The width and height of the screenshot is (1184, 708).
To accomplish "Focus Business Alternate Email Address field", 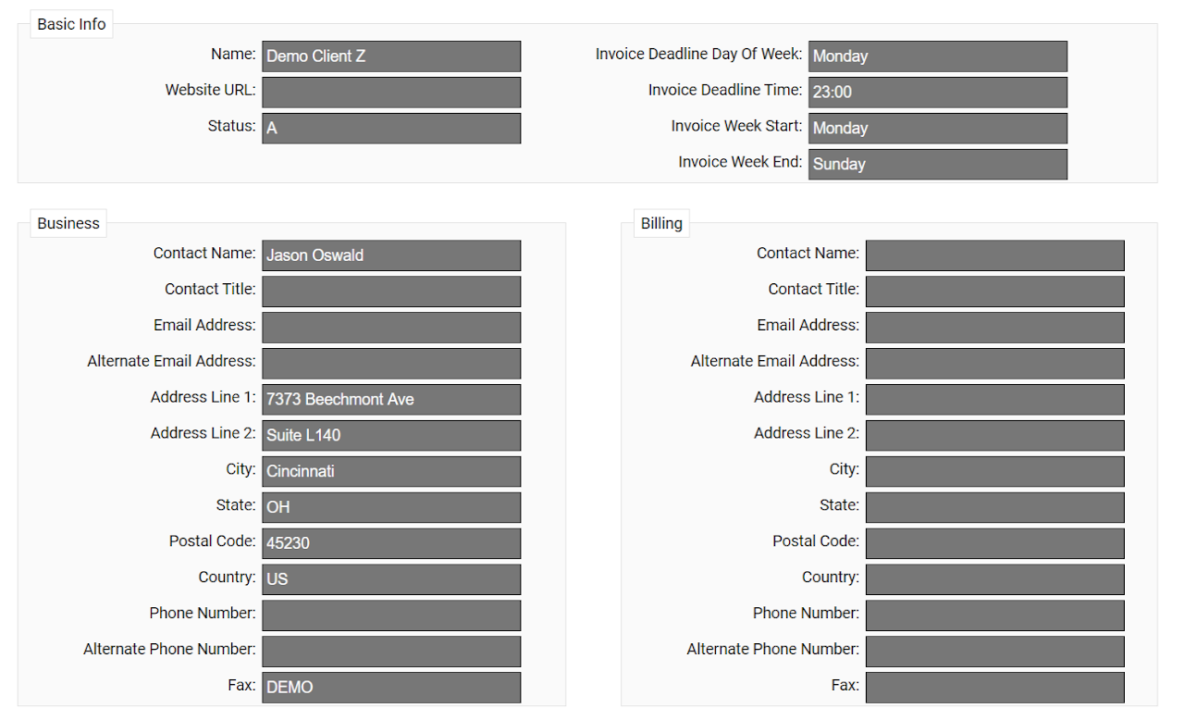I will [x=391, y=363].
